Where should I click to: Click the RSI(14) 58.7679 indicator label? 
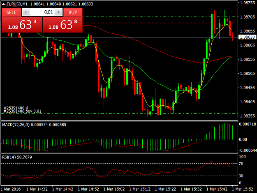pyautogui.click(x=17, y=157)
